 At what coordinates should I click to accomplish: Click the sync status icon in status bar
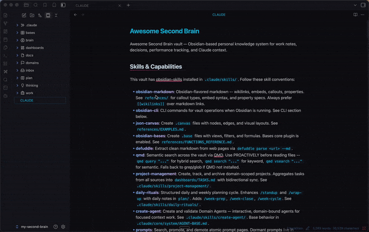click(364, 228)
